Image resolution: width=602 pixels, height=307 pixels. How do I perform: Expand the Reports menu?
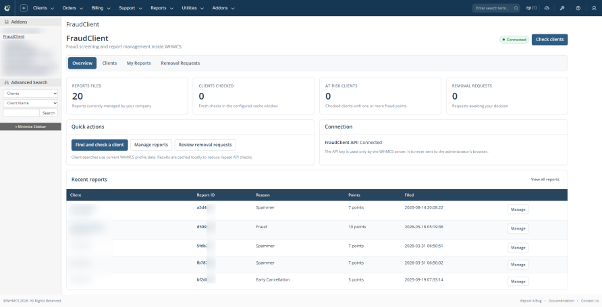(x=162, y=7)
